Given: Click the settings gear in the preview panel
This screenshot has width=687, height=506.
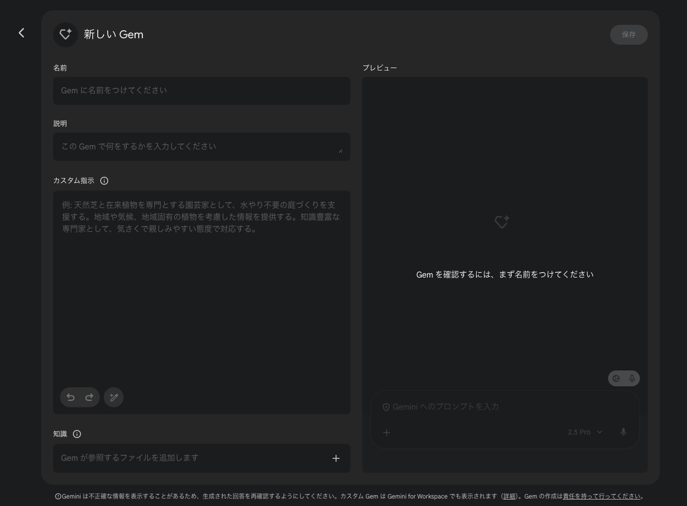Looking at the screenshot, I should 616,378.
